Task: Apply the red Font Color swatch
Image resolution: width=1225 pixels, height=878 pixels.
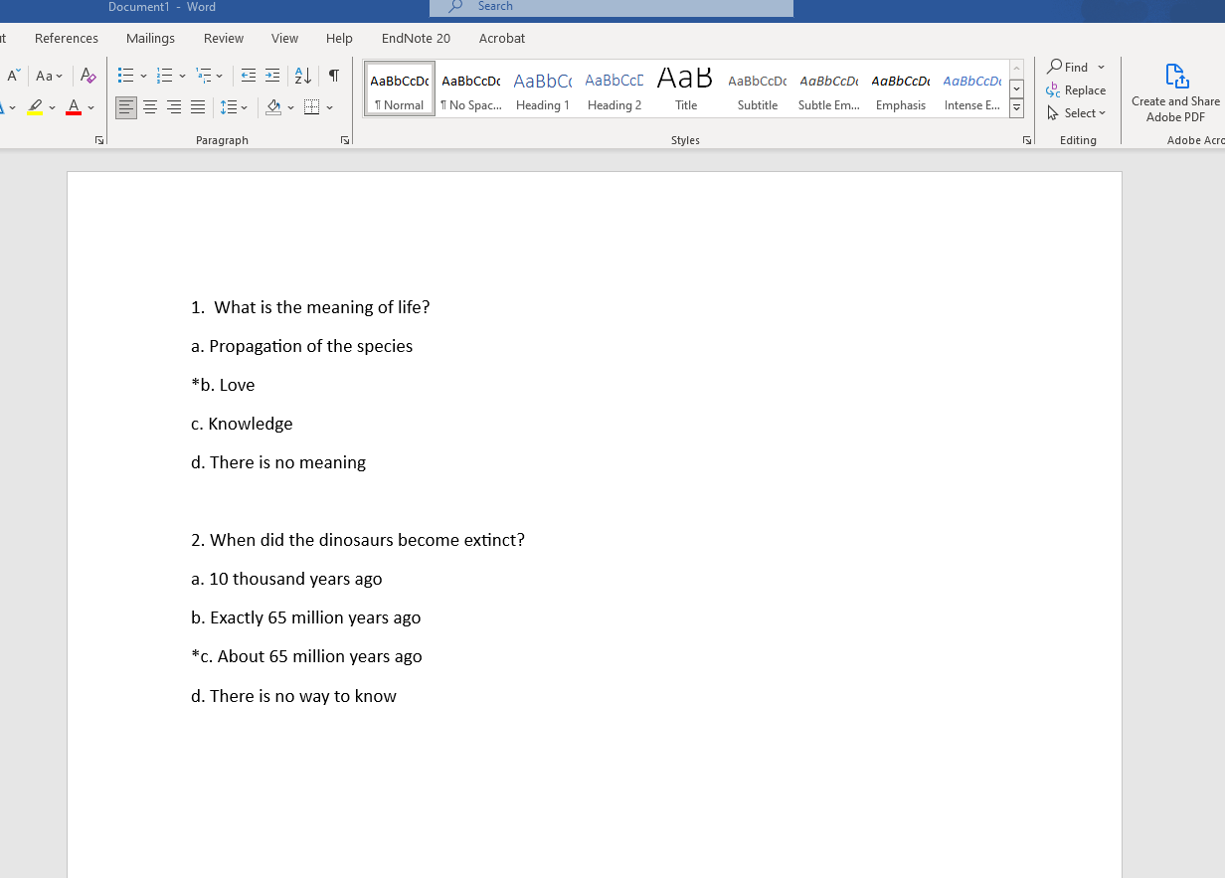Action: (x=74, y=107)
